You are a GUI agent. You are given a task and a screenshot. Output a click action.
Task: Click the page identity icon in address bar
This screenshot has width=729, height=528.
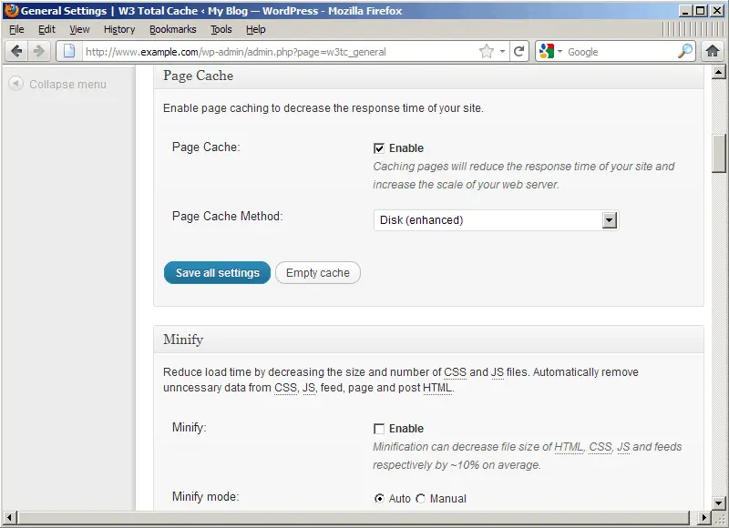pos(69,51)
